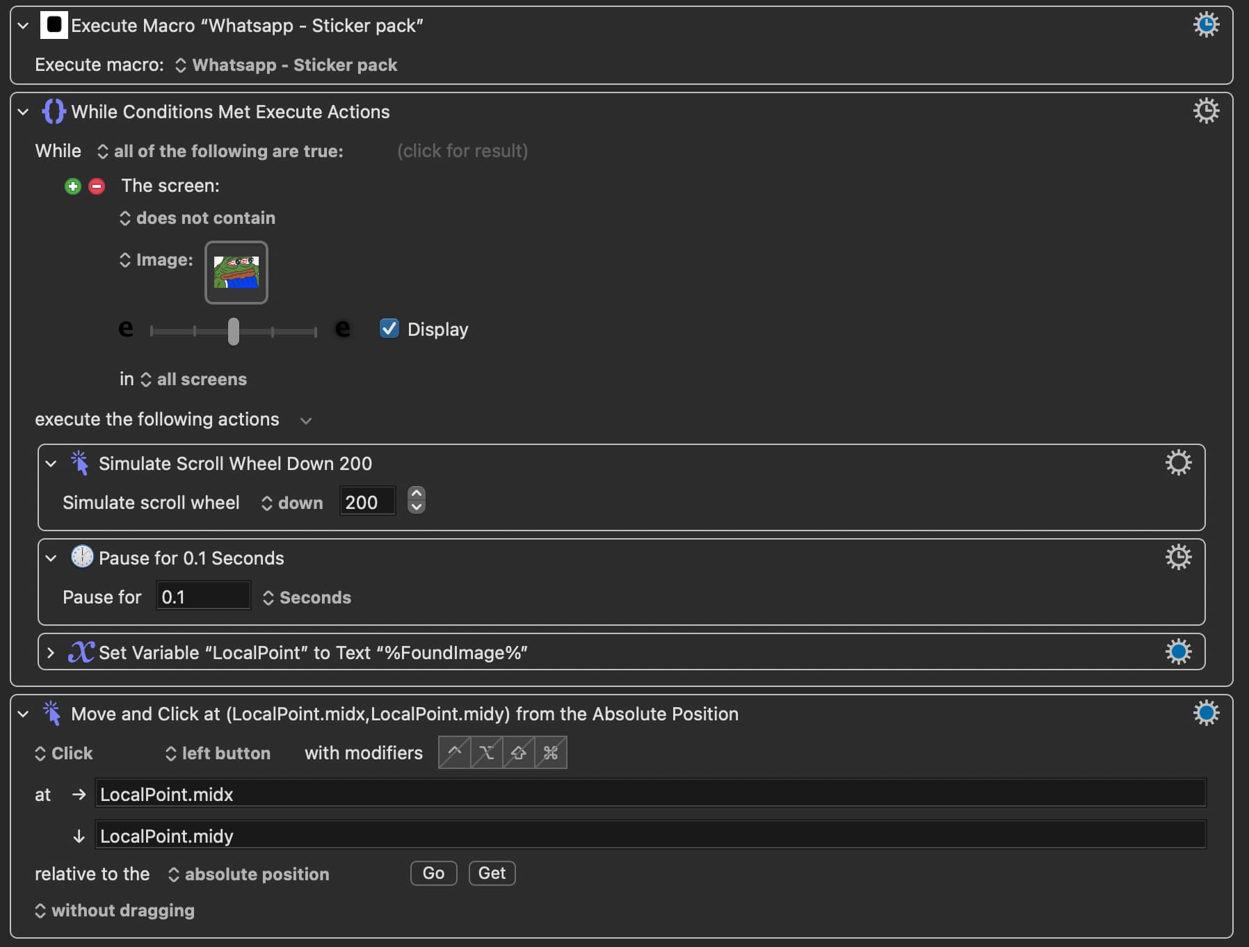
Task: Toggle the Command modifier key
Action: pyautogui.click(x=551, y=753)
